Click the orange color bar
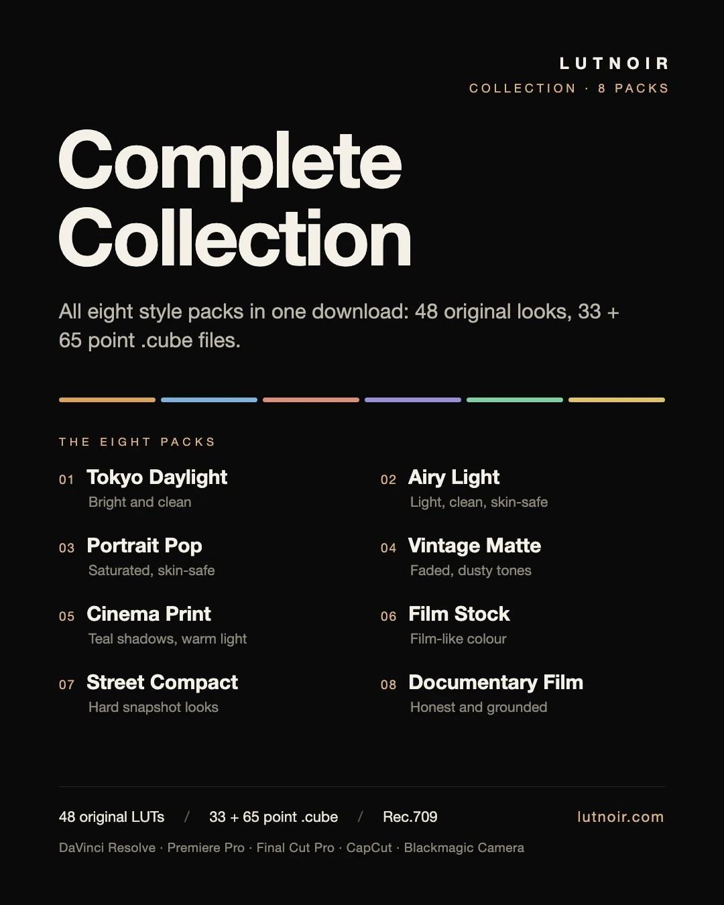 click(x=107, y=400)
